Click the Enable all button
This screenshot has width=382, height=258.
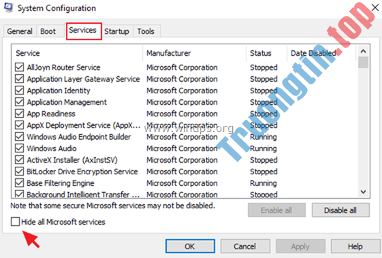276,210
